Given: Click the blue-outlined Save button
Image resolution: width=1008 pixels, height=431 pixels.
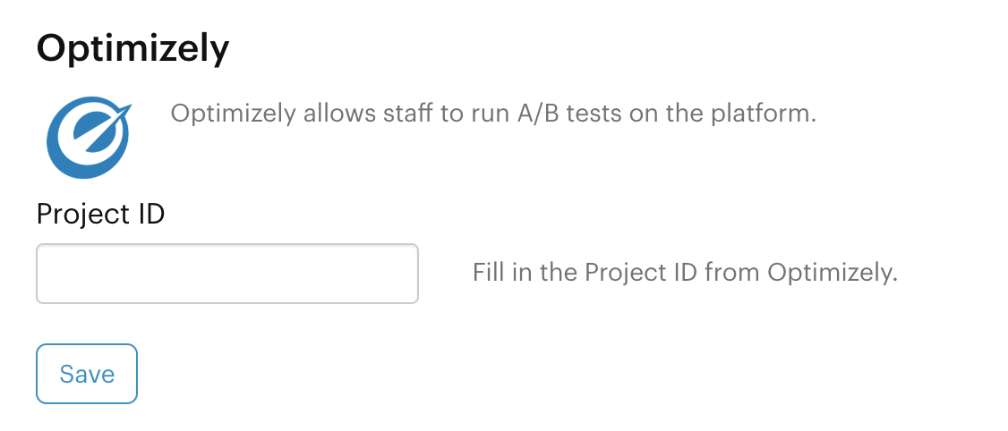Looking at the screenshot, I should [87, 374].
